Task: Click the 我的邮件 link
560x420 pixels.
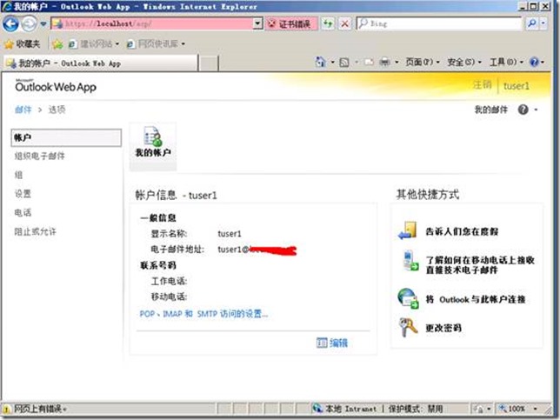Action: pyautogui.click(x=490, y=110)
